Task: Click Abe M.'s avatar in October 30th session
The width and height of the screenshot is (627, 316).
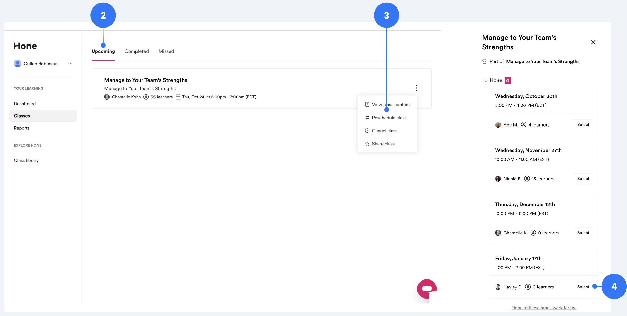Action: point(498,125)
